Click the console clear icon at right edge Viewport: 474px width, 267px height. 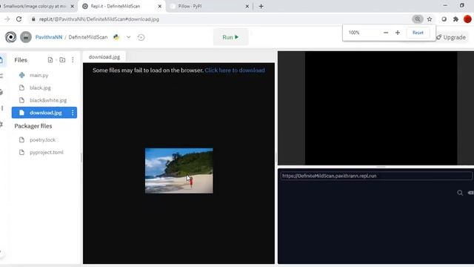pyautogui.click(x=471, y=193)
